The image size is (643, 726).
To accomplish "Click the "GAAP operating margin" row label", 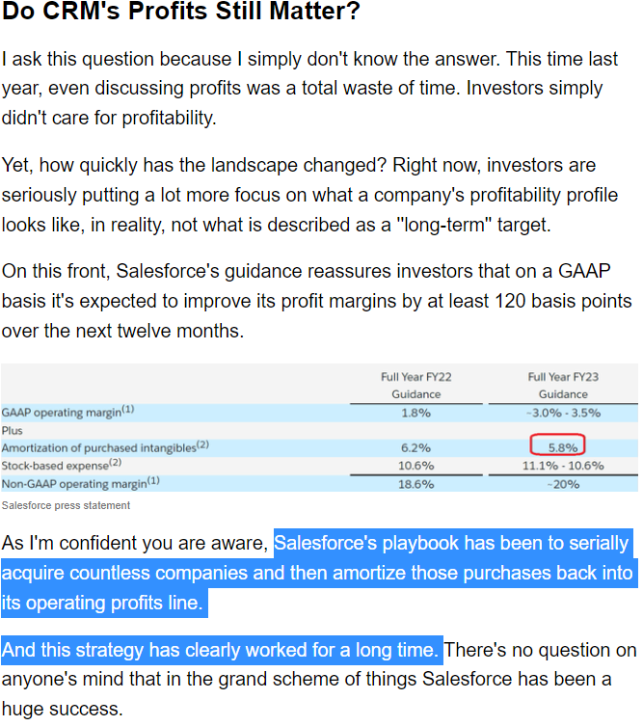I will 68,412.
